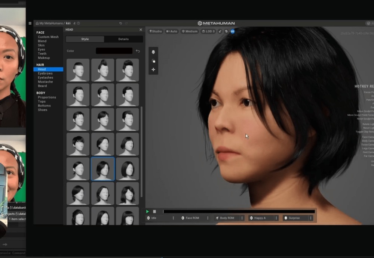
Task: Select the middle tool in the viewport toolbar
Action: click(x=153, y=61)
